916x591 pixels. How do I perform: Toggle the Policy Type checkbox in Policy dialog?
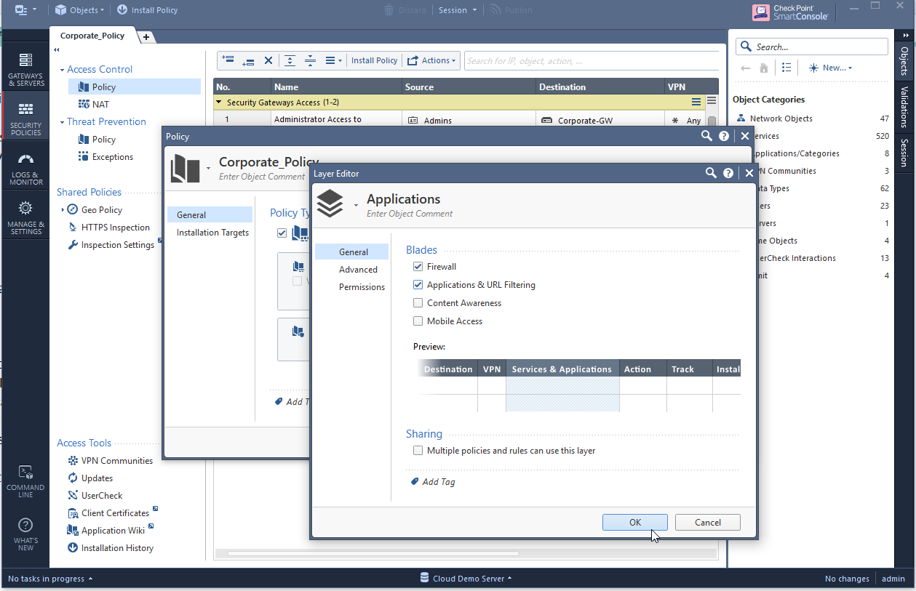(x=282, y=233)
